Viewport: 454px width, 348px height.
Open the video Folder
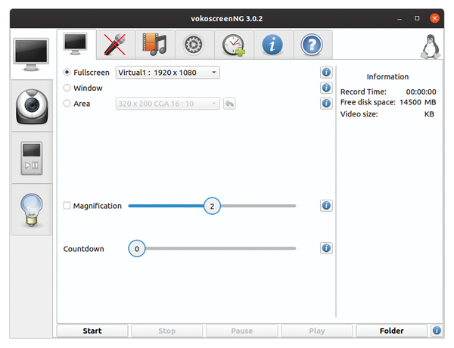point(391,331)
